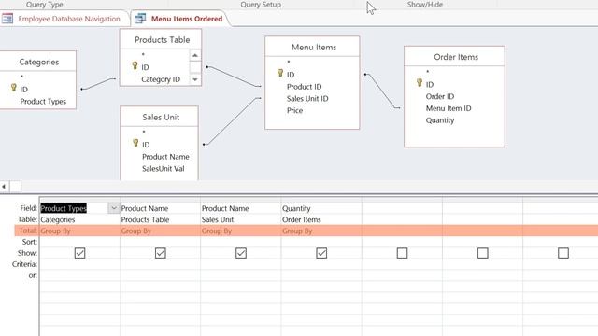Click the key icon next to Categories ID
Image resolution: width=598 pixels, height=336 pixels.
(x=14, y=88)
